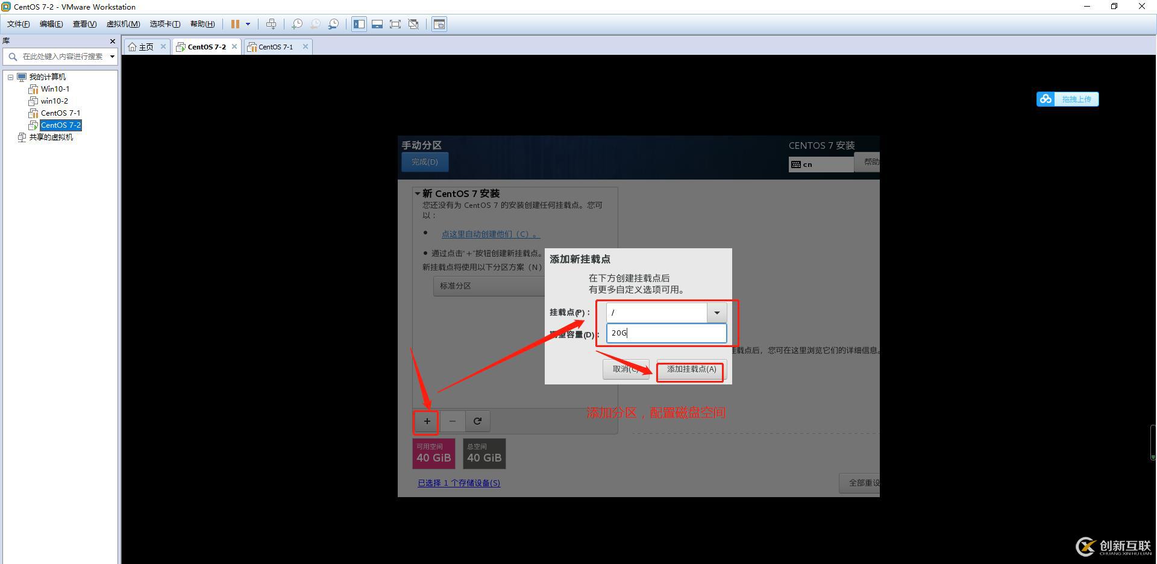Screen dimensions: 1157x564
Task: Click the library search input field
Action: (x=62, y=57)
